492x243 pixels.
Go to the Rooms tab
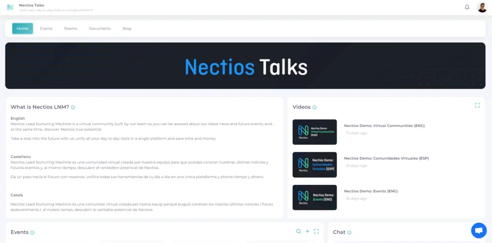[x=71, y=28]
